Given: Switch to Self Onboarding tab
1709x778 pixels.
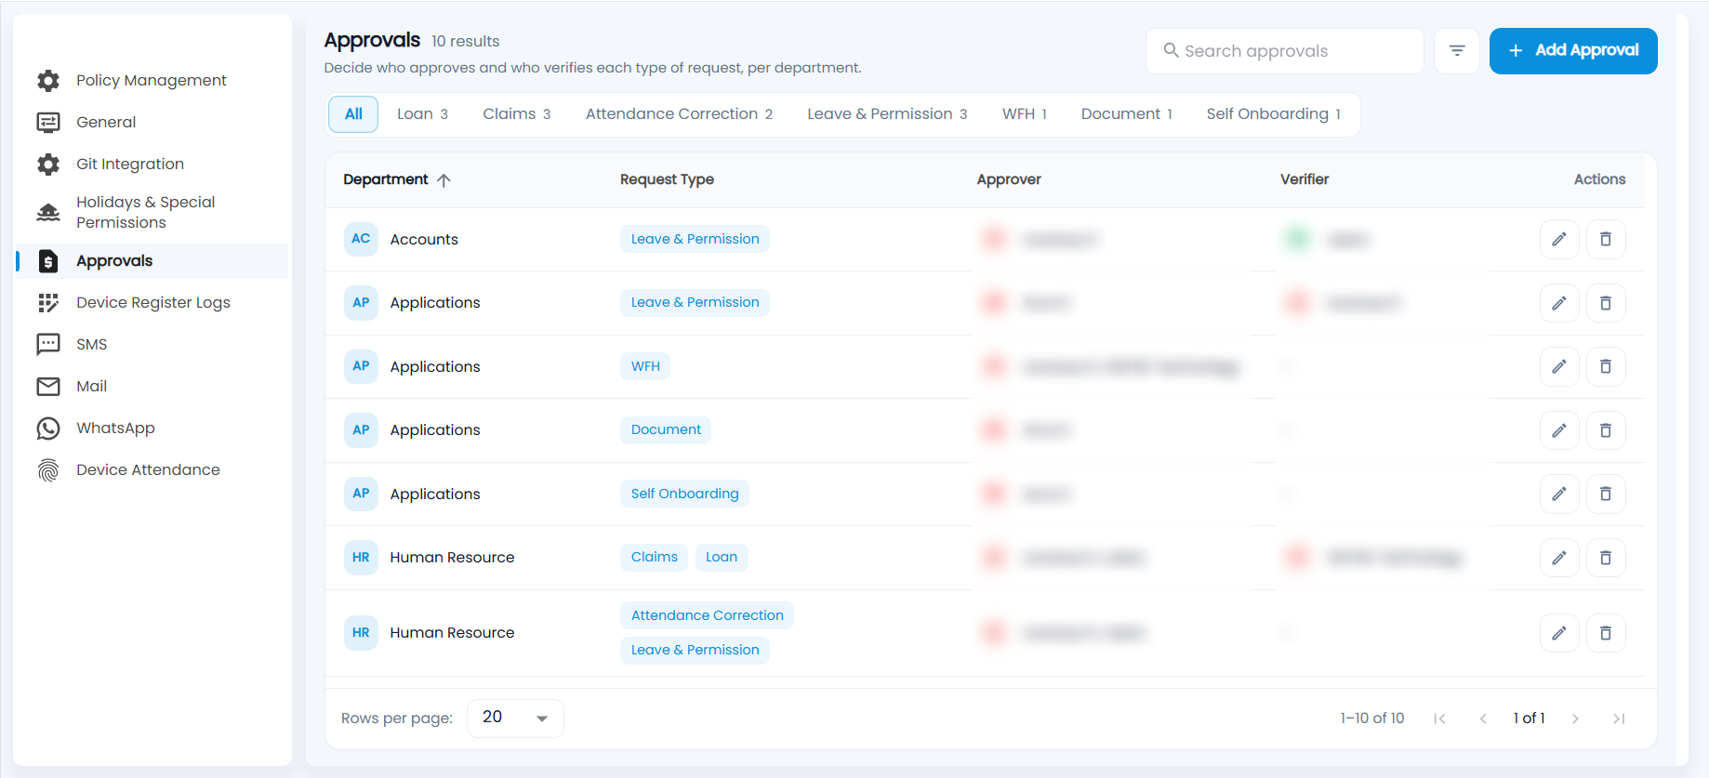Looking at the screenshot, I should (1273, 114).
